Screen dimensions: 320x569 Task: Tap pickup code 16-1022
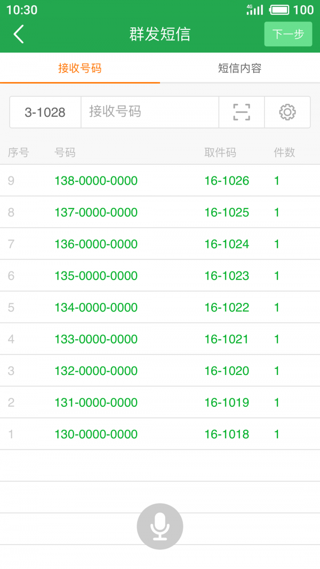tap(227, 307)
